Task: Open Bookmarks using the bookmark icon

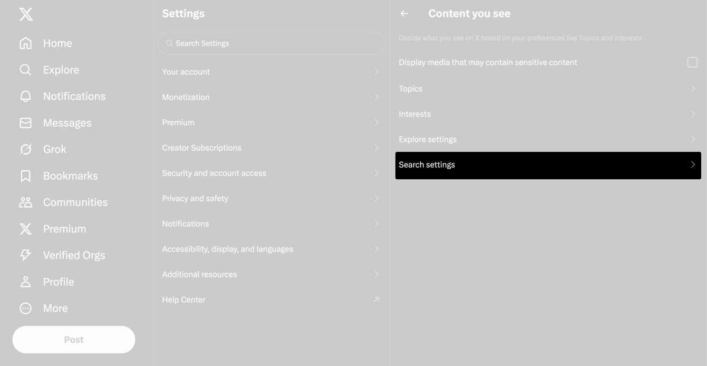Action: click(x=25, y=176)
